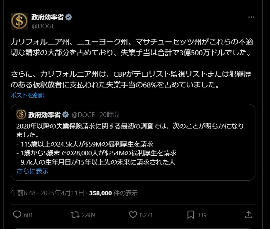Bookmark the post with bookmark icon
Screen dimensions: 270x229
[190, 215]
